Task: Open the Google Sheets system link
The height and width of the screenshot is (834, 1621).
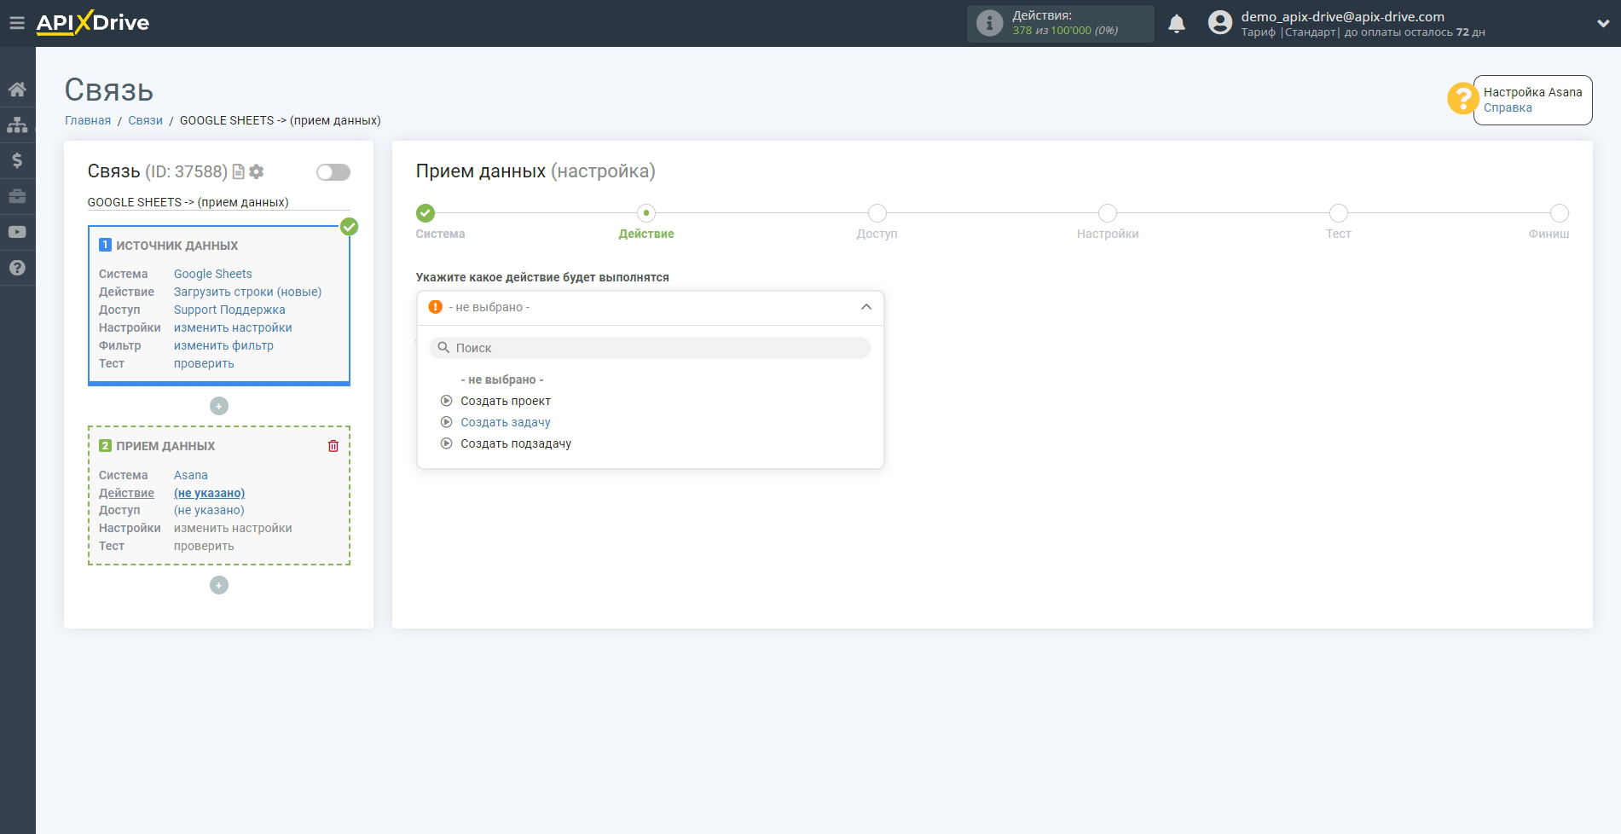Action: pos(213,274)
